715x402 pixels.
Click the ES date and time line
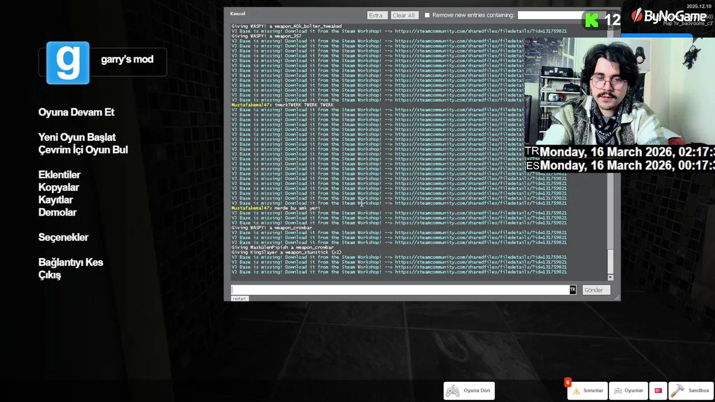coord(620,165)
